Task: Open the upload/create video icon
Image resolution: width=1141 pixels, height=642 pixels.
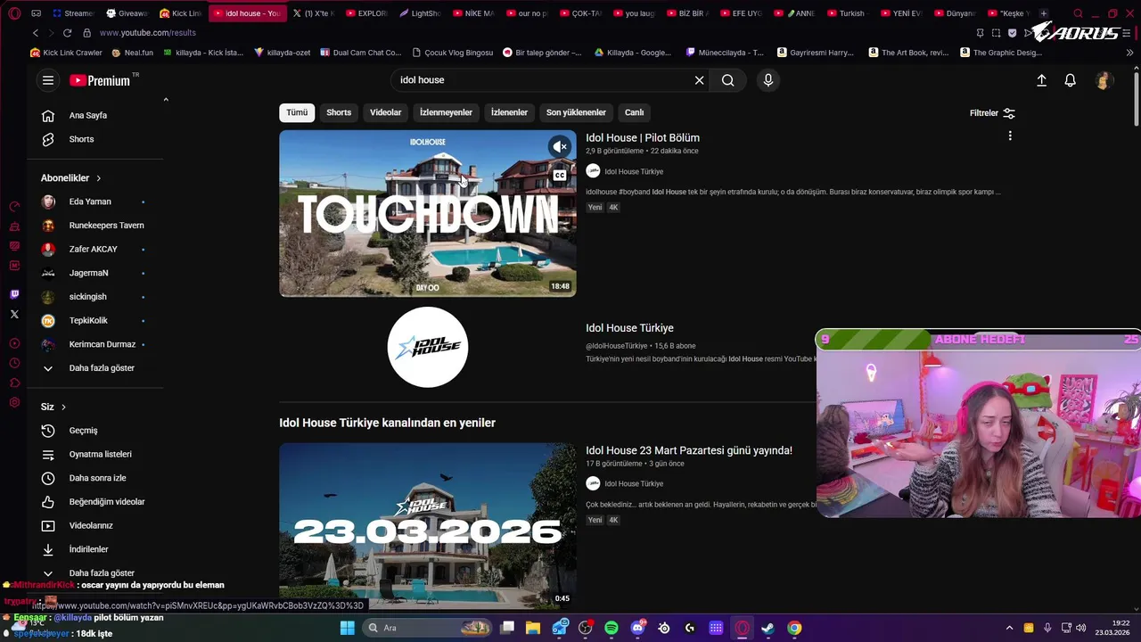Action: tap(1041, 80)
